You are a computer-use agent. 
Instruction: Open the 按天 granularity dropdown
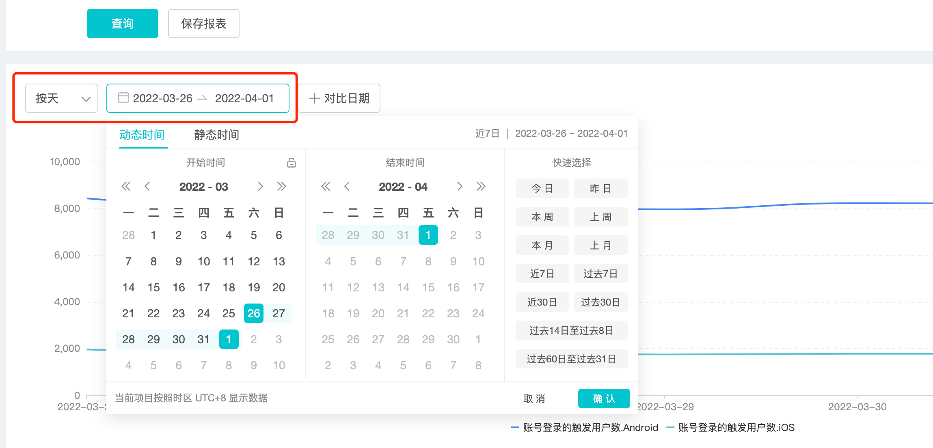(x=62, y=98)
